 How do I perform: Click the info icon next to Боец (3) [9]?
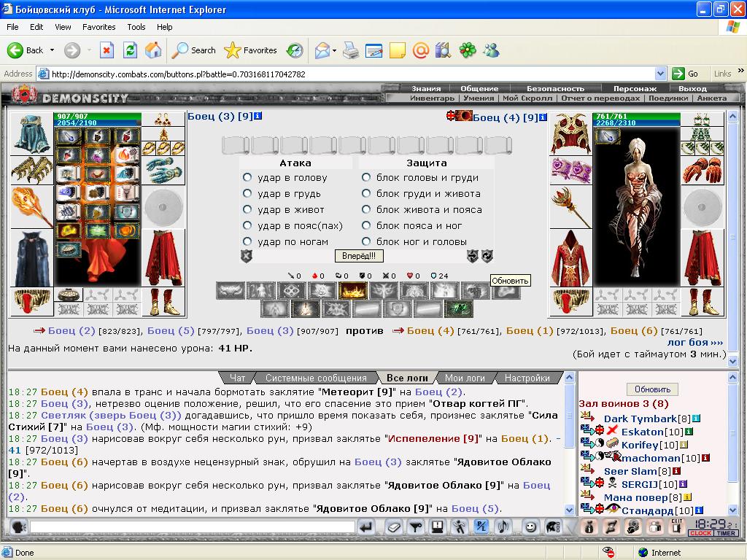tap(258, 116)
